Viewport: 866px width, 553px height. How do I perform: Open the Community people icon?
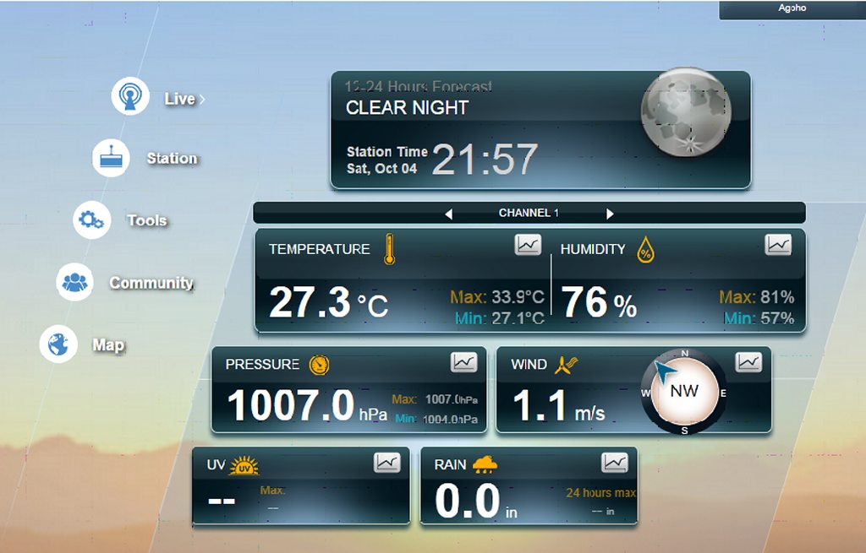75,282
